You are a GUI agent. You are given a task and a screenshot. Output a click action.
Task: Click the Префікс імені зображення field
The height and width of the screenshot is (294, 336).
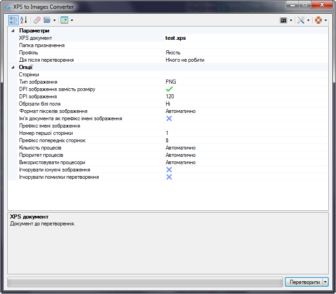click(x=246, y=126)
